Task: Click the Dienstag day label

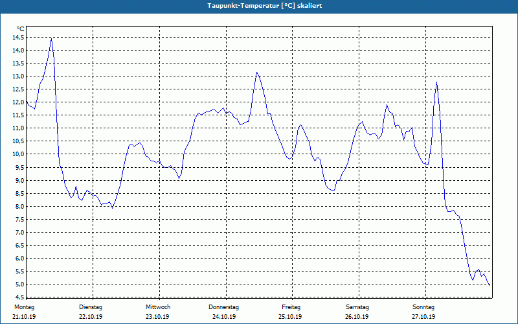Action: (91, 307)
